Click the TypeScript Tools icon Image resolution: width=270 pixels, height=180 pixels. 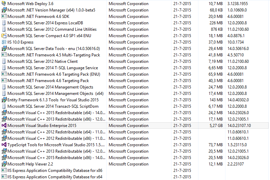coord(4,145)
